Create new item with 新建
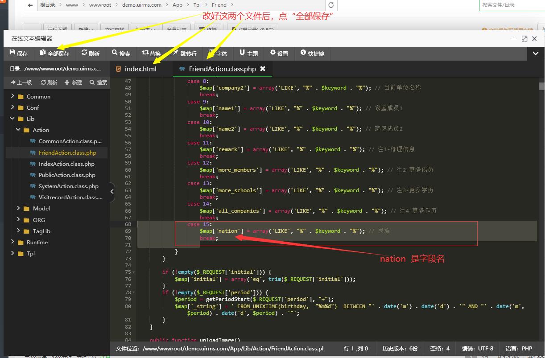Image resolution: width=545 pixels, height=358 pixels. (74, 82)
